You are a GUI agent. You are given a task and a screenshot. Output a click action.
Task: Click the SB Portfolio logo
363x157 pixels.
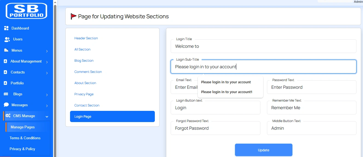[x=27, y=11]
